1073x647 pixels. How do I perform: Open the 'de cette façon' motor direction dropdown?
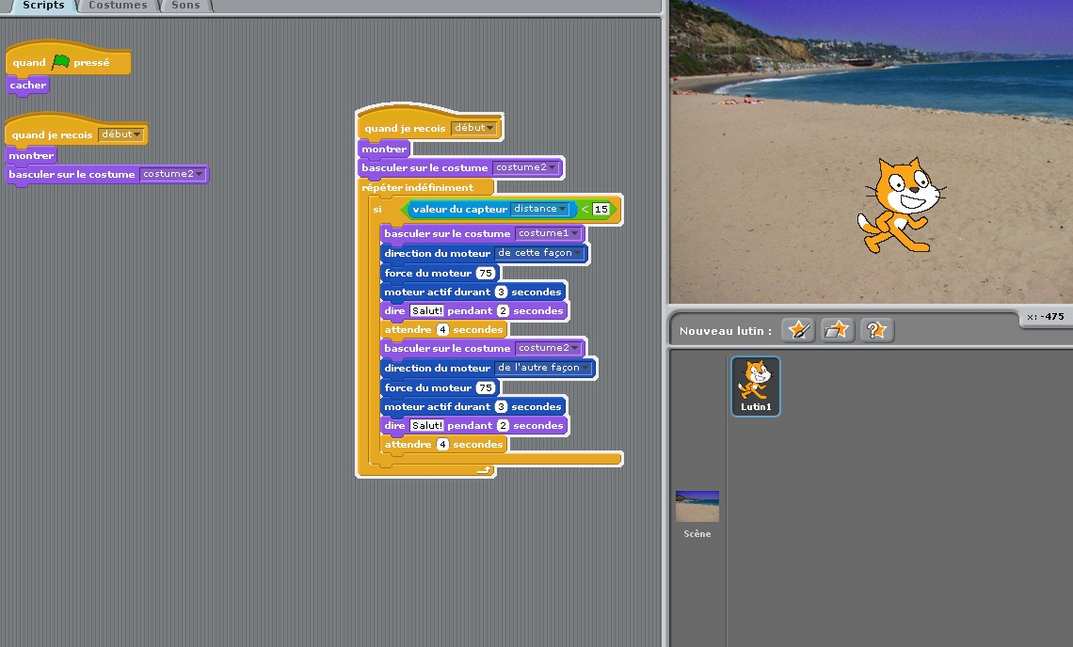pyautogui.click(x=539, y=253)
